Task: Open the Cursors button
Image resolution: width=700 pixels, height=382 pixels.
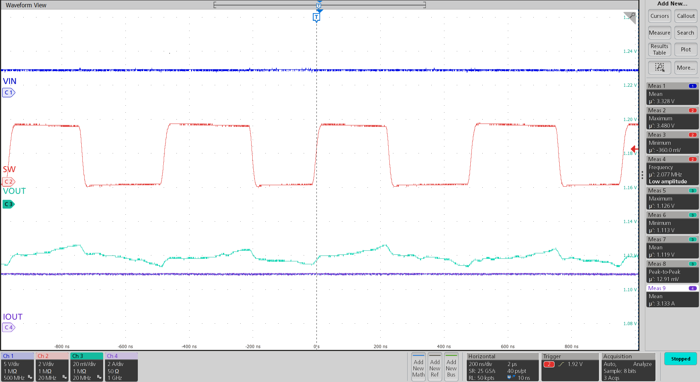Action: point(660,16)
